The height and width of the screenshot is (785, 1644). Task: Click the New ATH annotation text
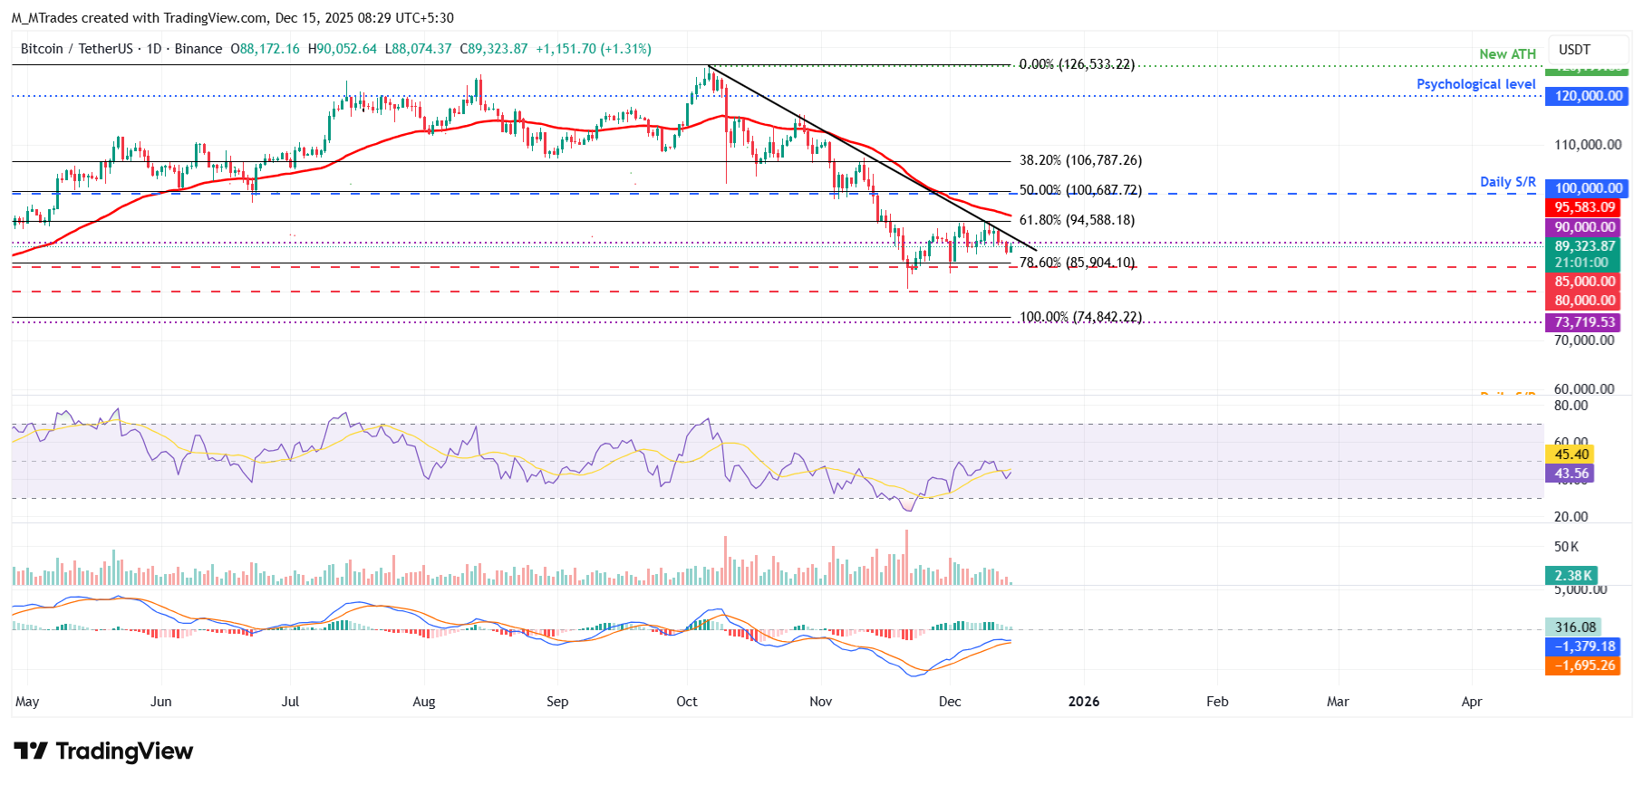coord(1507,54)
